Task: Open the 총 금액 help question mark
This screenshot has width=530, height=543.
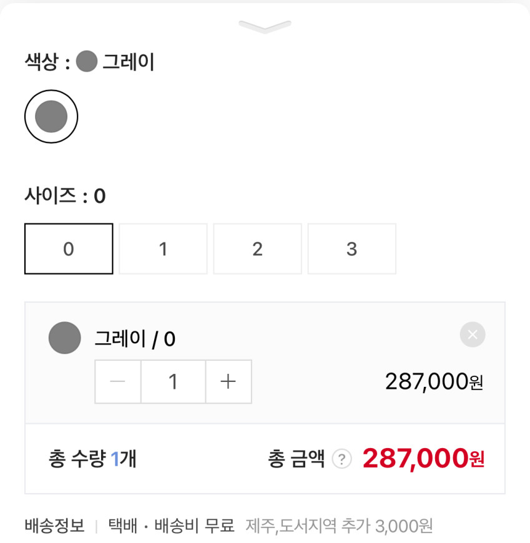Action: (341, 459)
